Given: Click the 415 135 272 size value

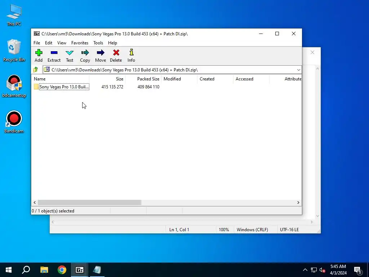Looking at the screenshot, I should [112, 87].
